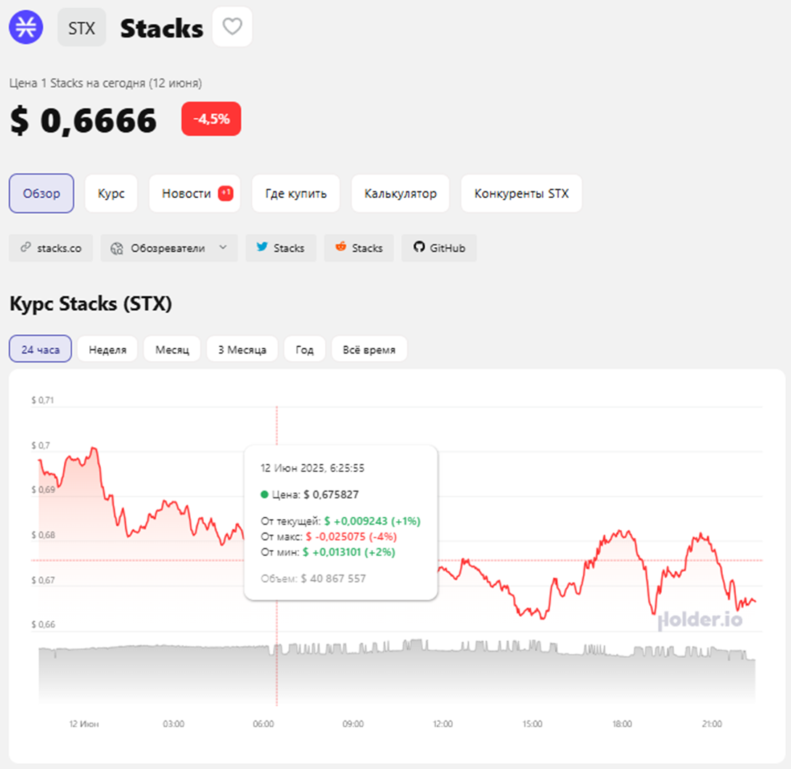The image size is (791, 769).
Task: Click the $ 0,66 price axis label
Action: [x=44, y=625]
